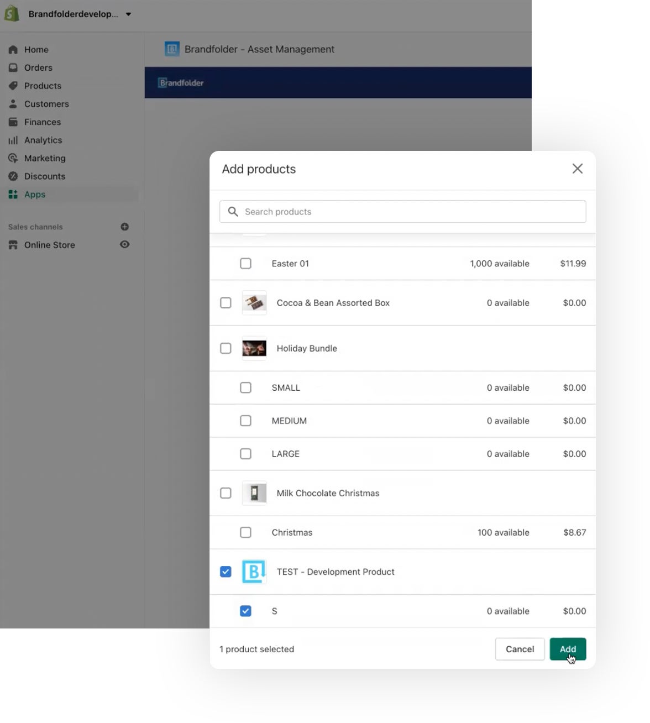Image resolution: width=650 pixels, height=723 pixels.
Task: Click Cocoa & Bean Assorted Box thumbnail
Action: [254, 303]
